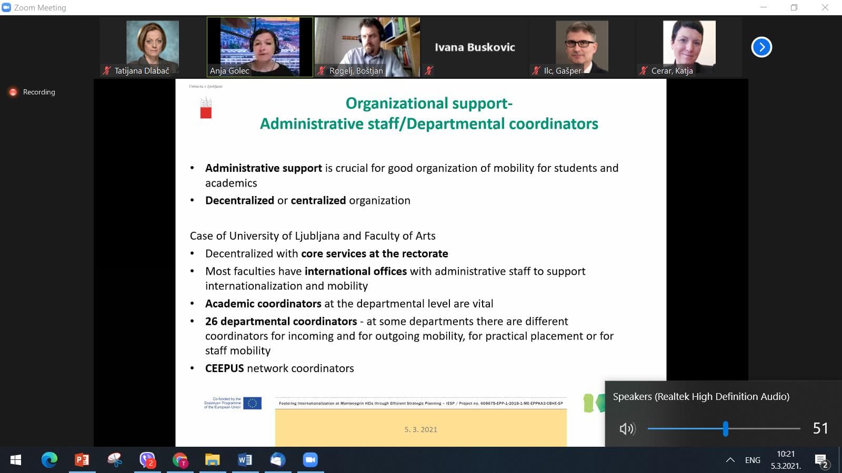Click the red Recording indicator icon

click(13, 92)
